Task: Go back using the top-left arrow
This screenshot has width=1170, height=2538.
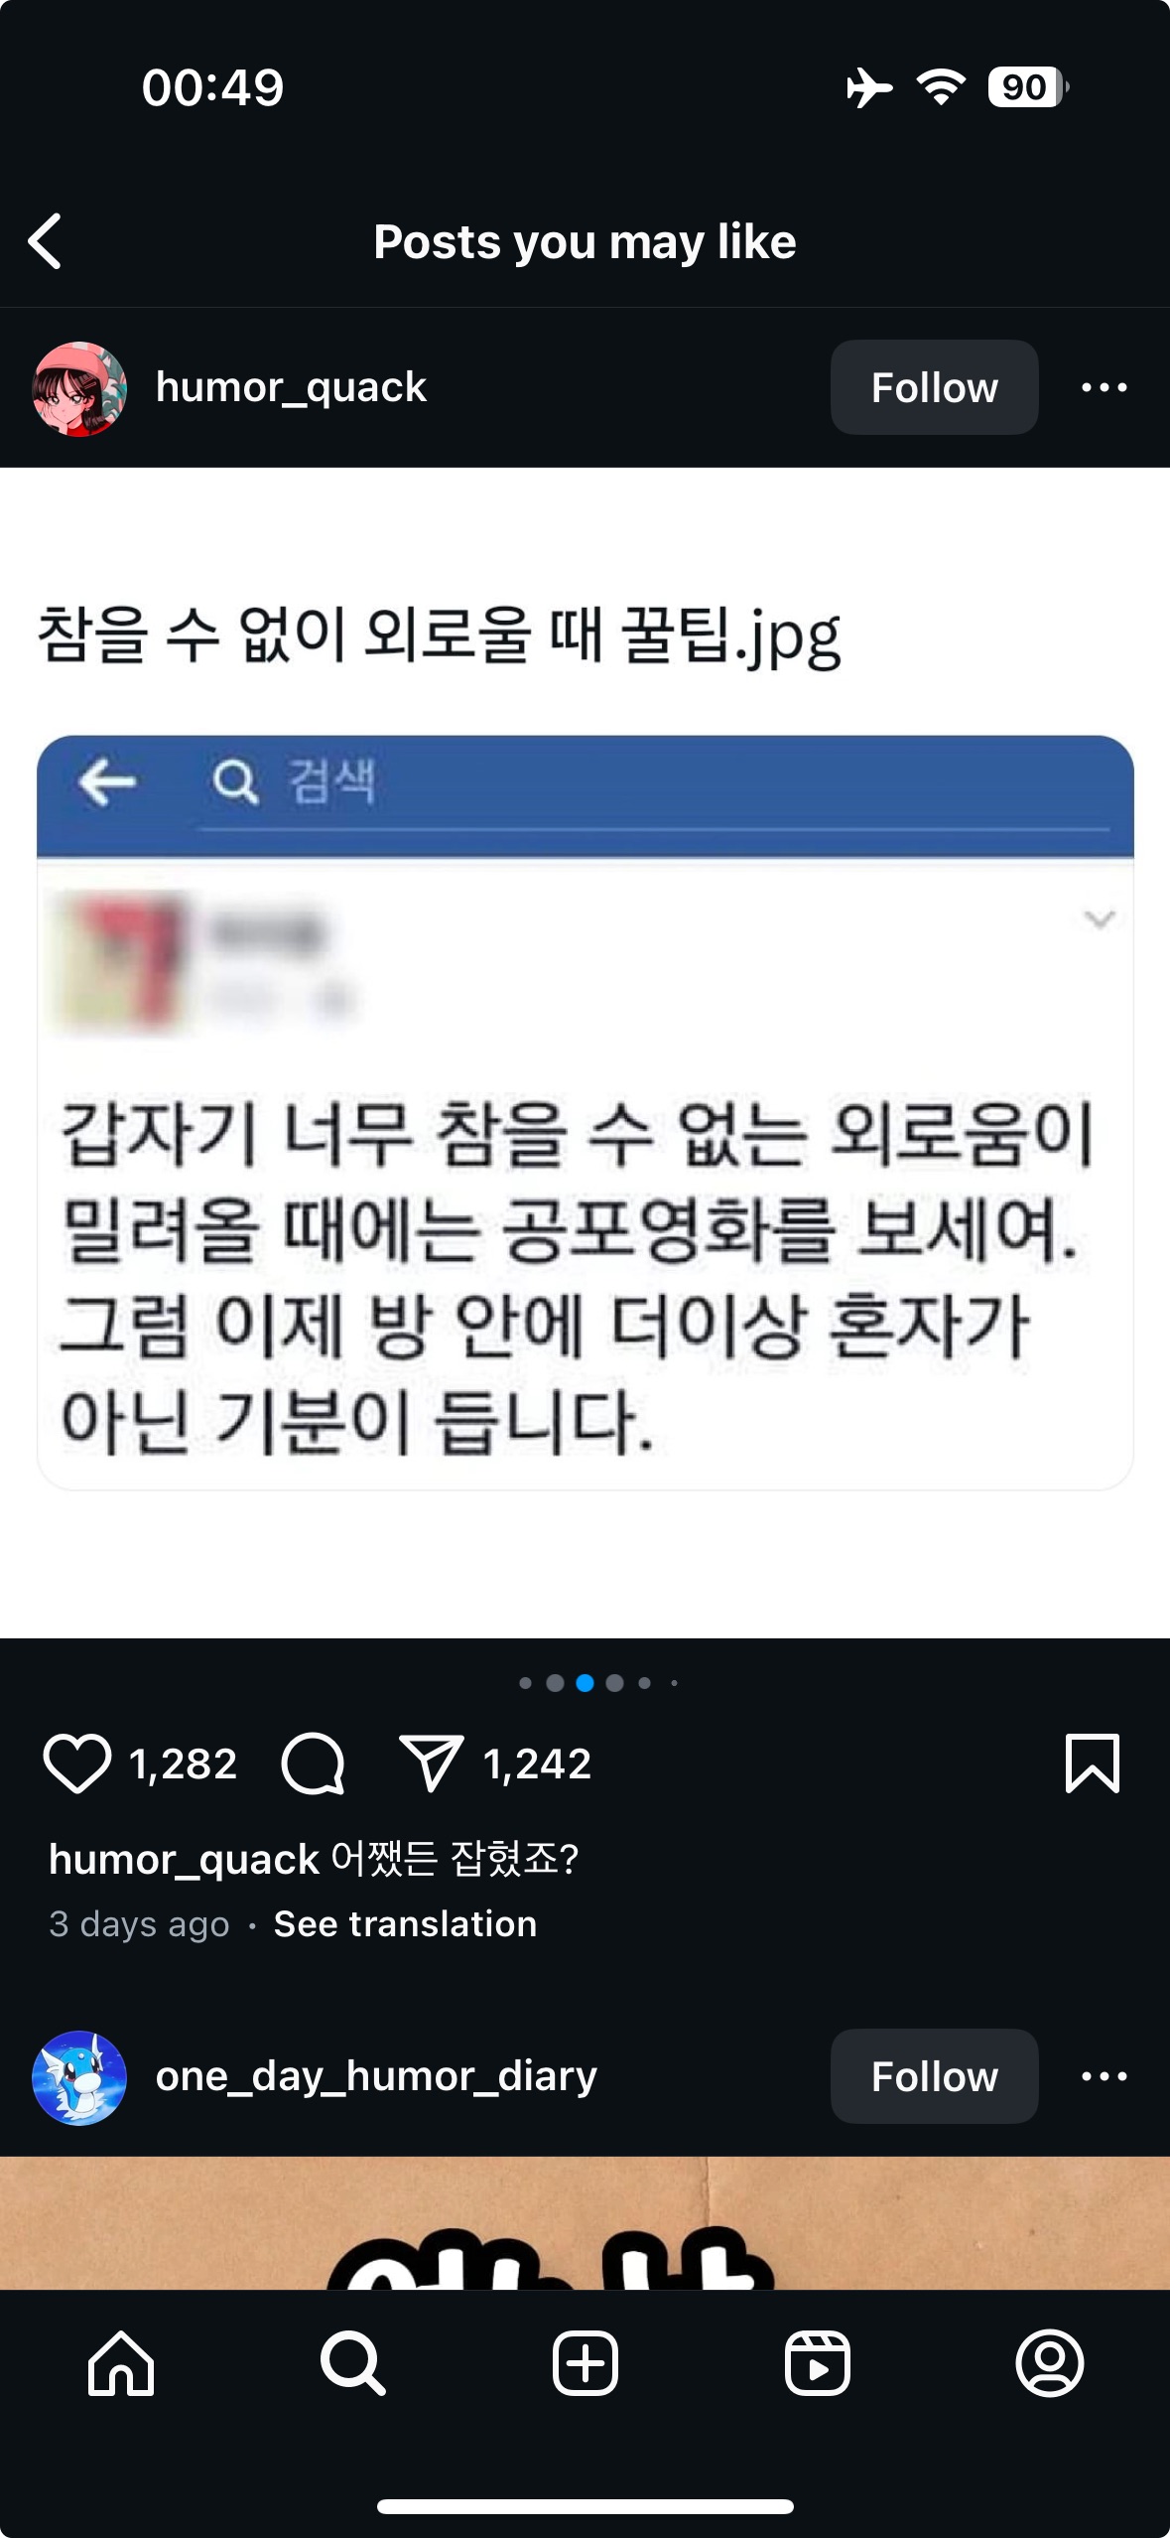Action: [45, 241]
